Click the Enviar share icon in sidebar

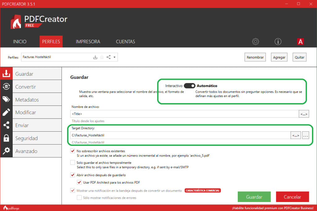coord(6,125)
